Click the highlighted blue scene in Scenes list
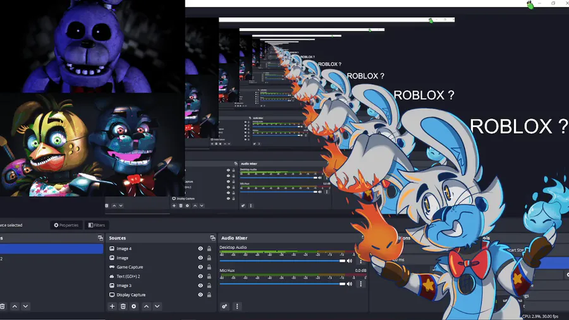The width and height of the screenshot is (569, 320). (x=51, y=249)
